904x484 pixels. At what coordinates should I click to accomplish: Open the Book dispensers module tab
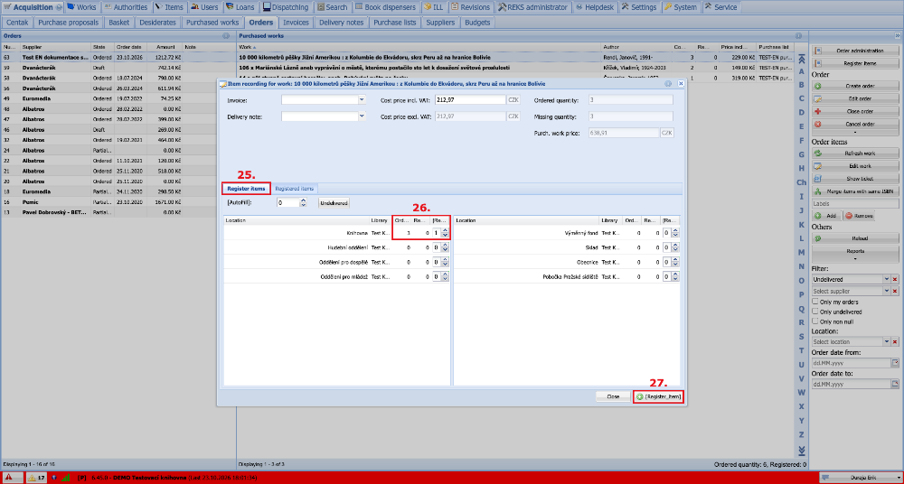coord(384,7)
